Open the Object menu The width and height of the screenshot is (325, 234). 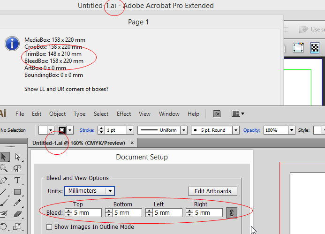tap(57, 114)
